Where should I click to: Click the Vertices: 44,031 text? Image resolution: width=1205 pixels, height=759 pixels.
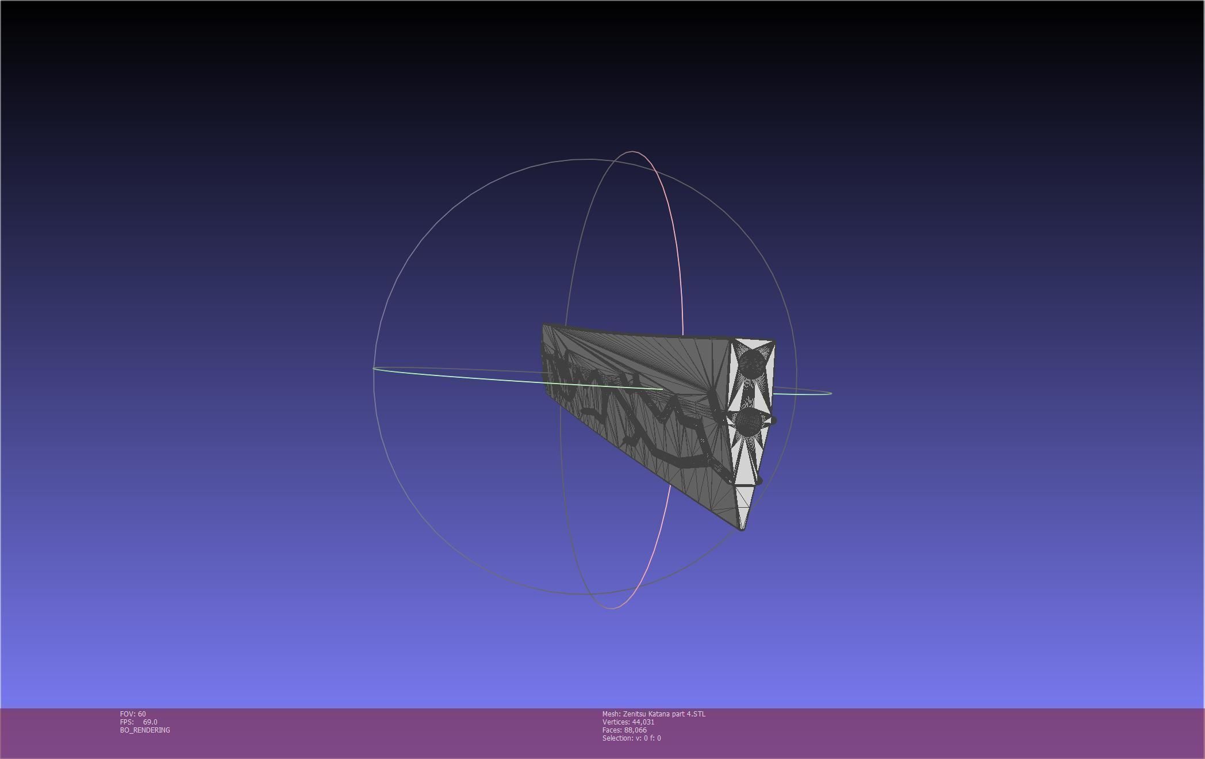pyautogui.click(x=628, y=722)
